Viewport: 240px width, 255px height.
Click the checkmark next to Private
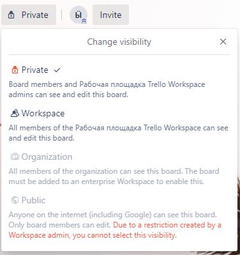click(x=57, y=70)
